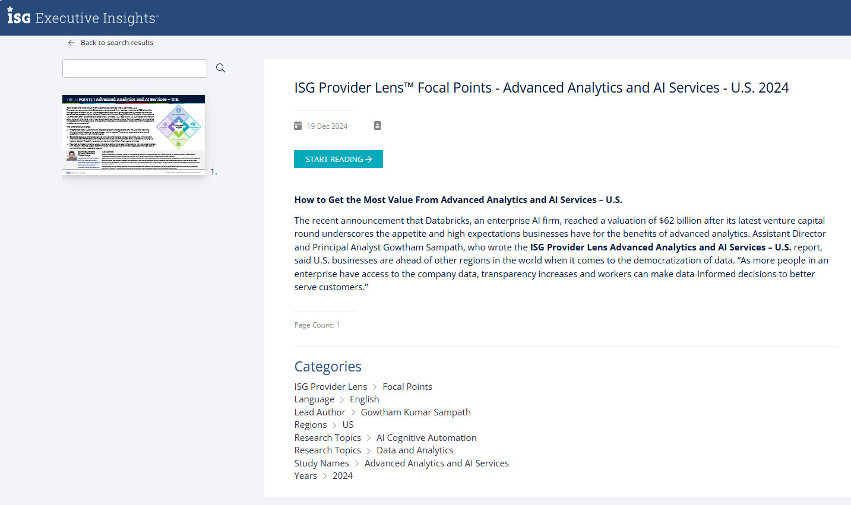Open the 2024 year category link
Image resolution: width=851 pixels, height=505 pixels.
click(343, 476)
